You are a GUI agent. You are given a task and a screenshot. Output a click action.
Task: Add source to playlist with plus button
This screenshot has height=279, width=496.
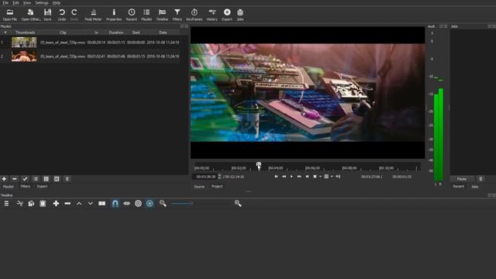point(4,179)
